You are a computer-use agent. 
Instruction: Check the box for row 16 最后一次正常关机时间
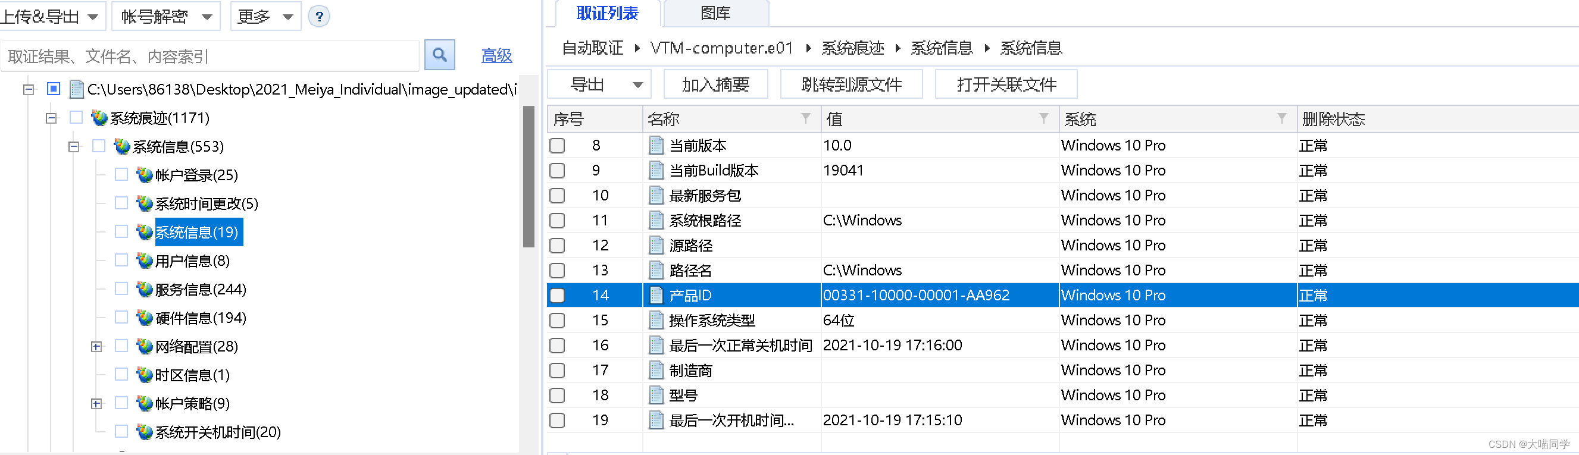tap(557, 346)
